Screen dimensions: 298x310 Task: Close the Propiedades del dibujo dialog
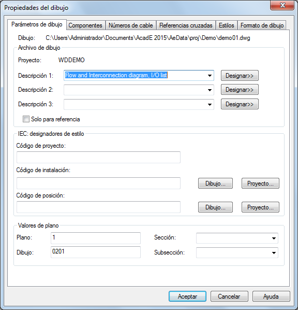[x=282, y=5]
